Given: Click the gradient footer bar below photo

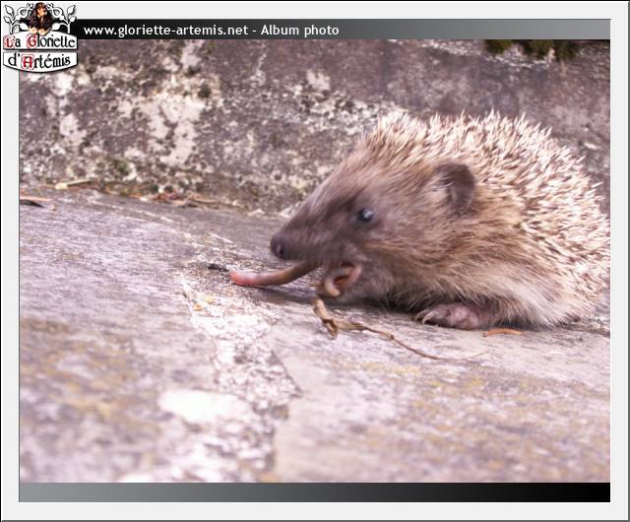Looking at the screenshot, I should pyautogui.click(x=314, y=491).
